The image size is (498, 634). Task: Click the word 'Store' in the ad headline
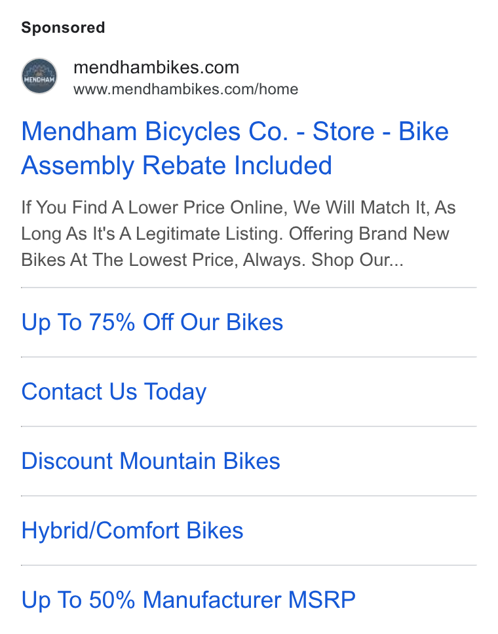(x=343, y=132)
